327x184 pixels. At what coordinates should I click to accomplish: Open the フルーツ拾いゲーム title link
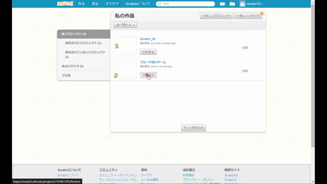pyautogui.click(x=153, y=62)
